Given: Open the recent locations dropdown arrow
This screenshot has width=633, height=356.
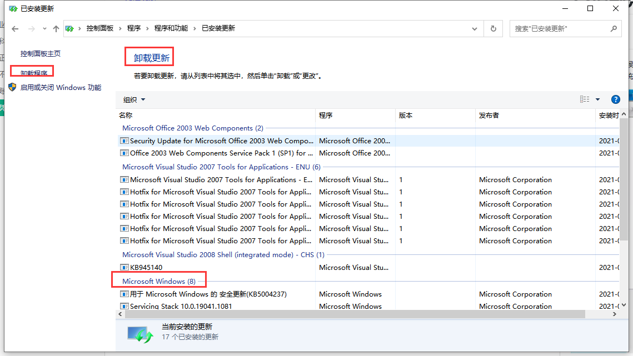Looking at the screenshot, I should pyautogui.click(x=44, y=29).
